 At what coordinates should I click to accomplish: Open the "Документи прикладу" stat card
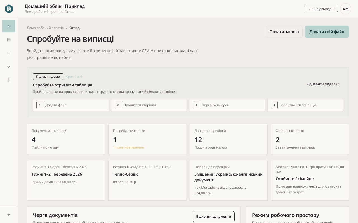point(66,139)
